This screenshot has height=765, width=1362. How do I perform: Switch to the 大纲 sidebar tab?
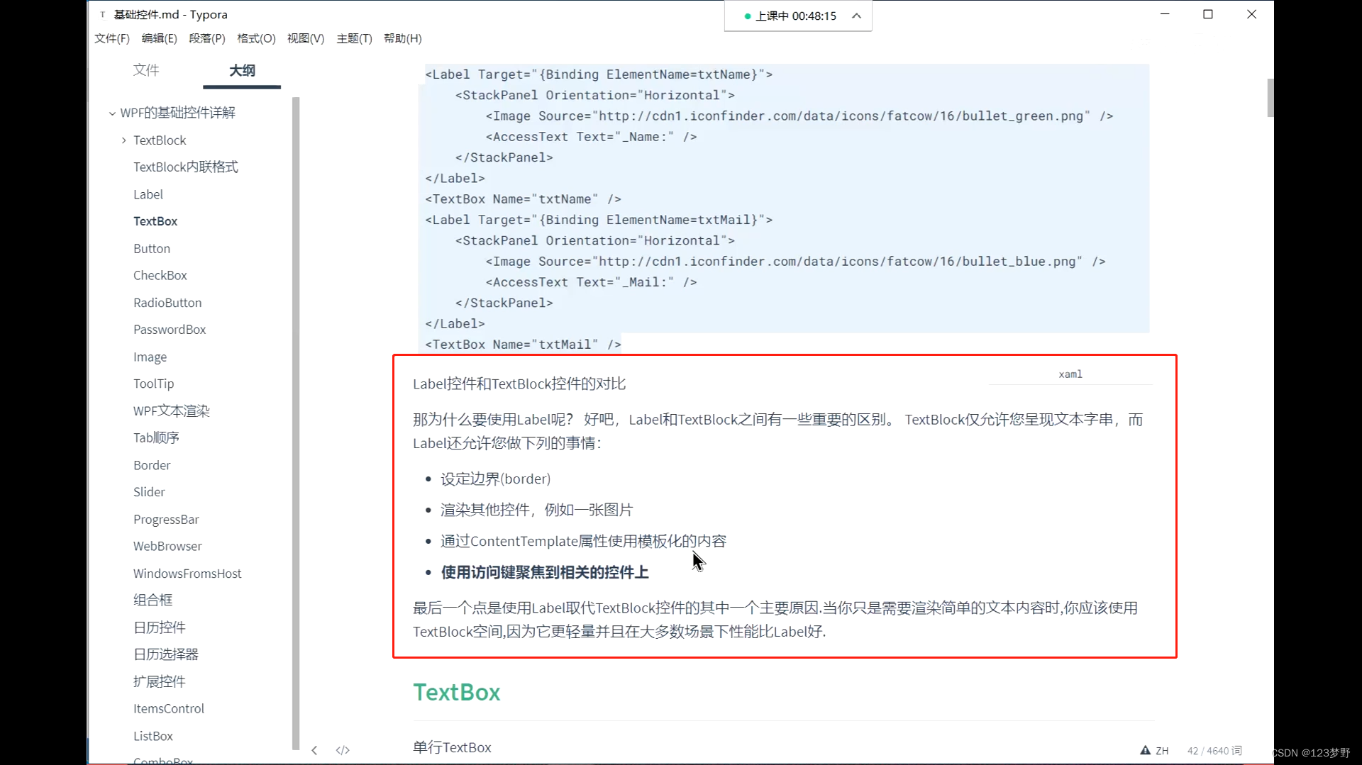tap(242, 70)
